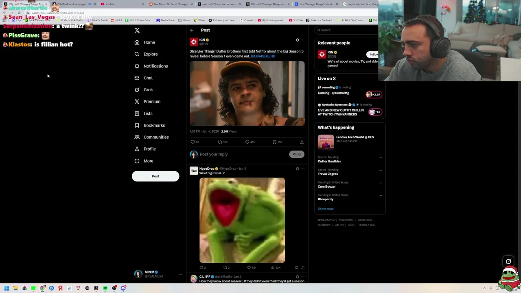Viewport: 521px width, 293px height.
Task: Click the reply icon on IGN post
Action: (193, 142)
